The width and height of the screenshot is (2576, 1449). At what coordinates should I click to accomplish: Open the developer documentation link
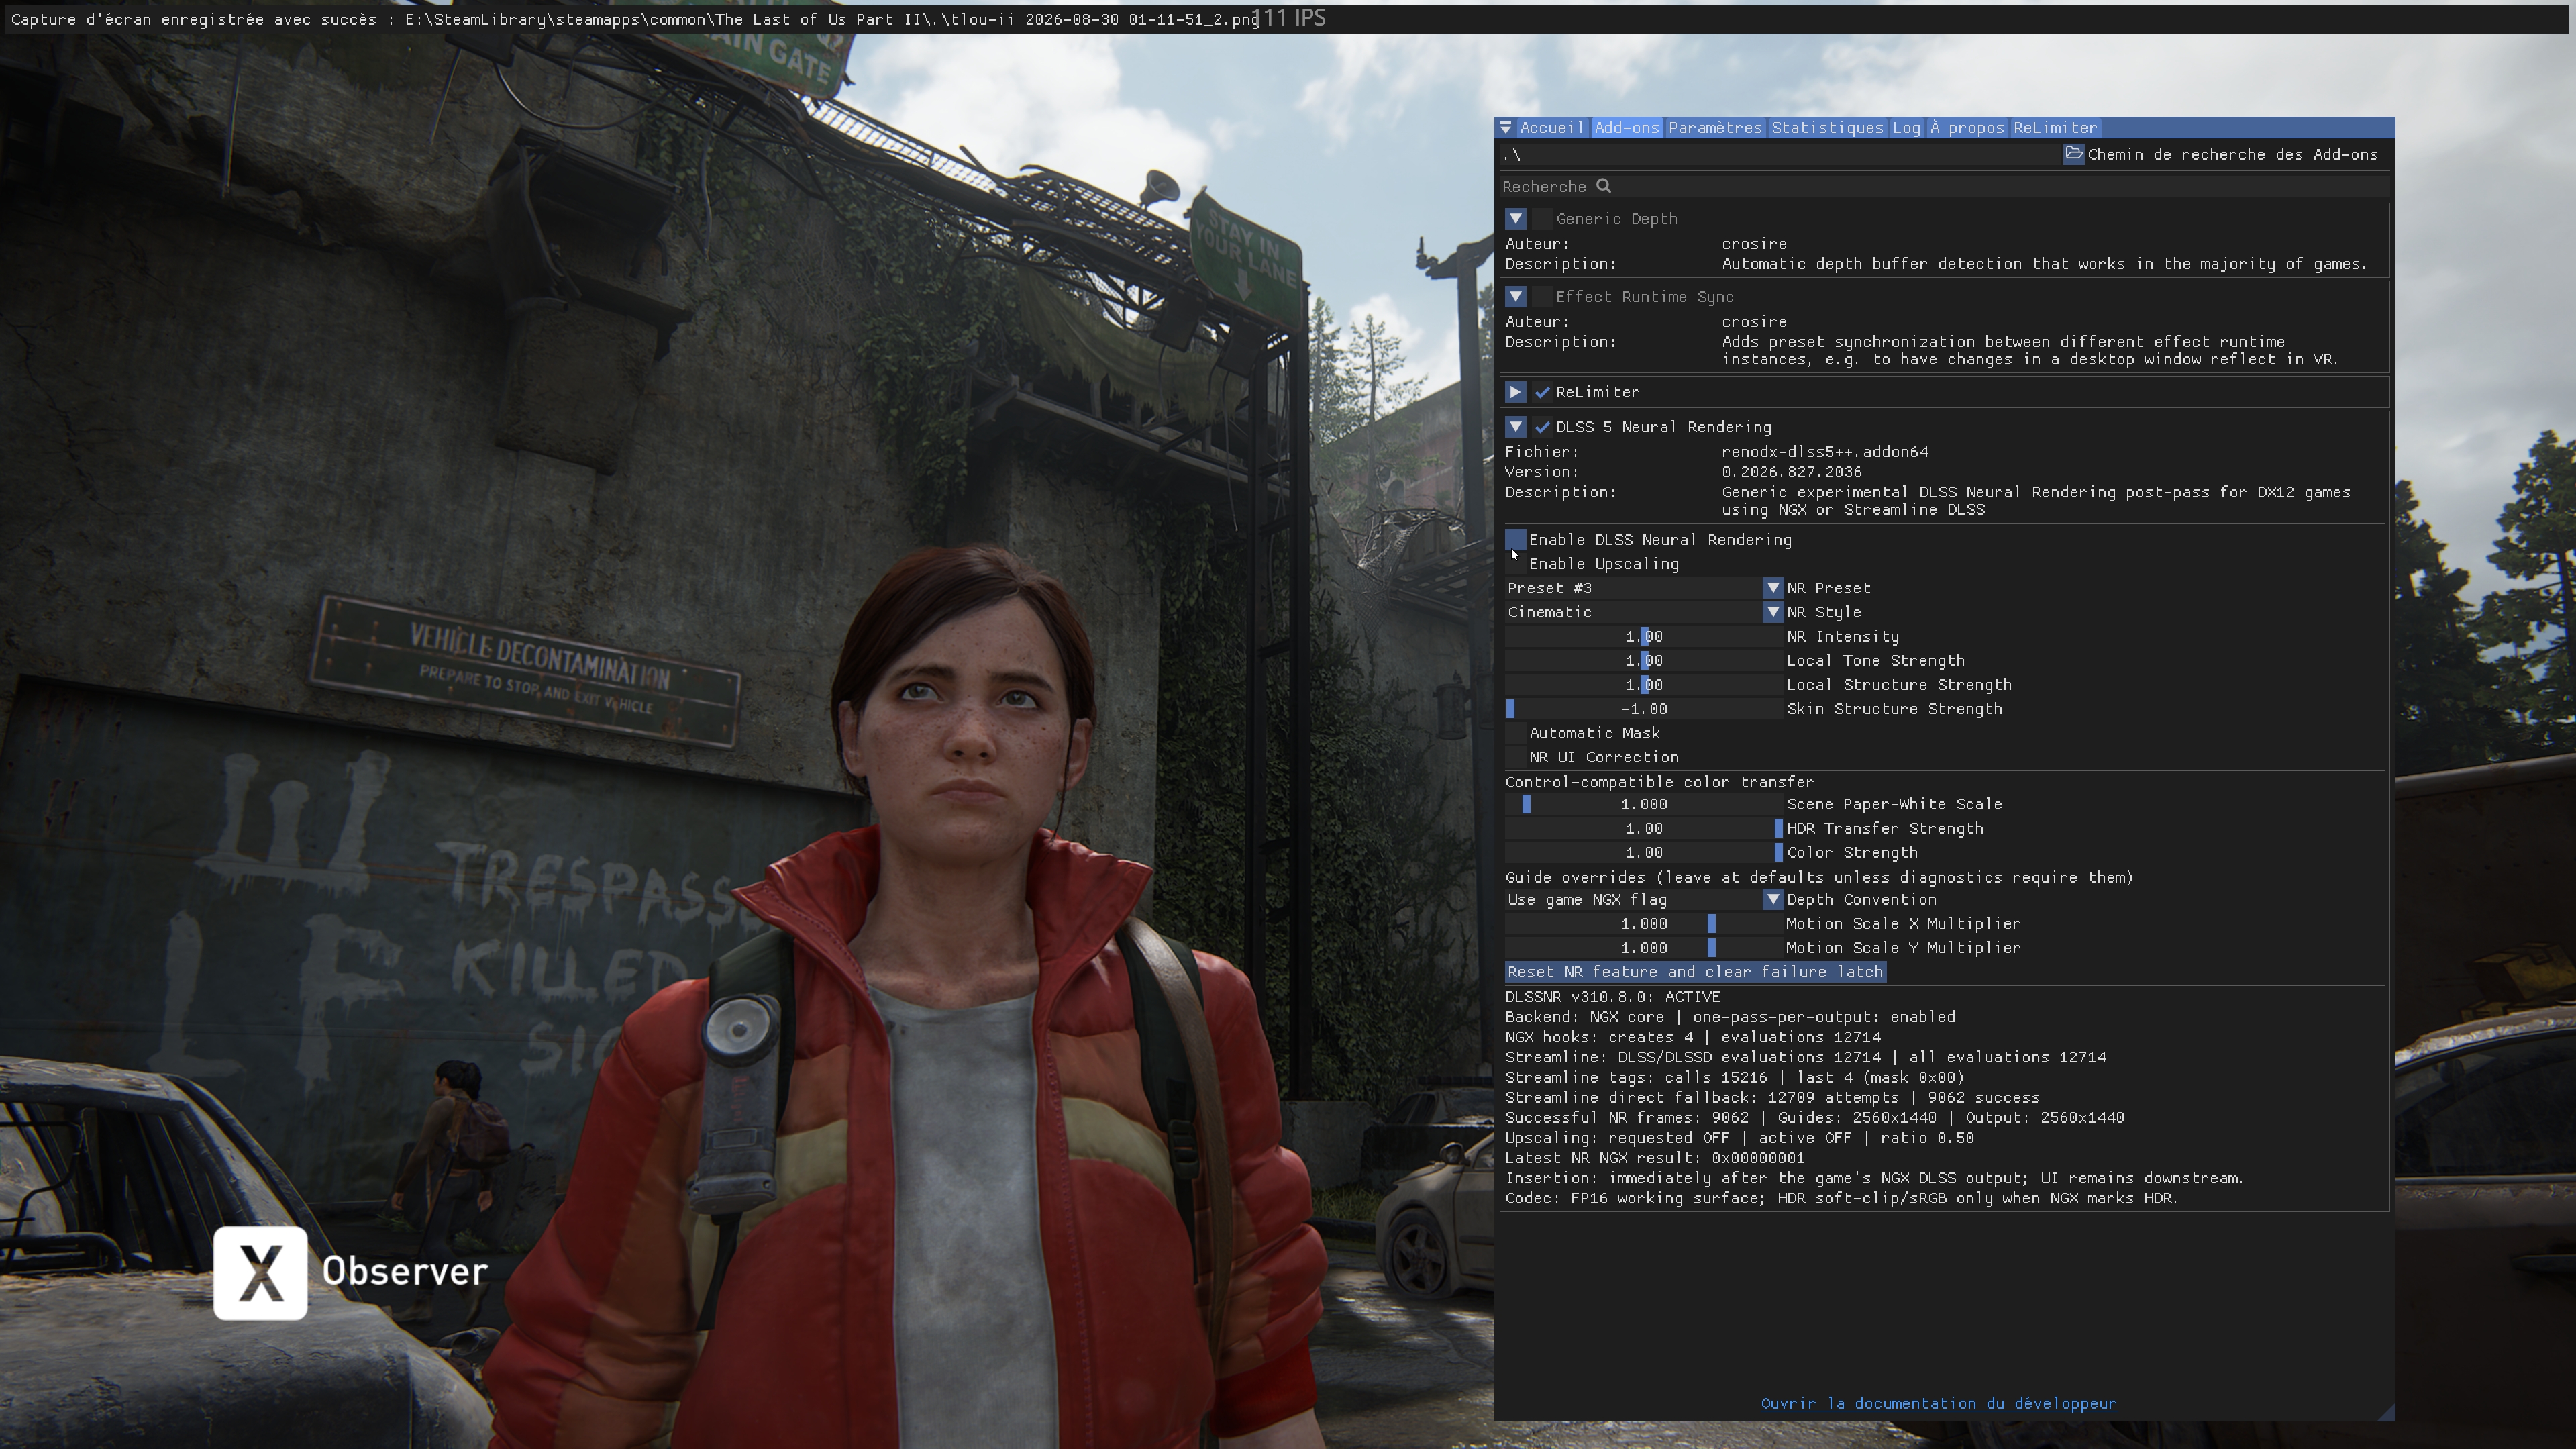click(1938, 1403)
